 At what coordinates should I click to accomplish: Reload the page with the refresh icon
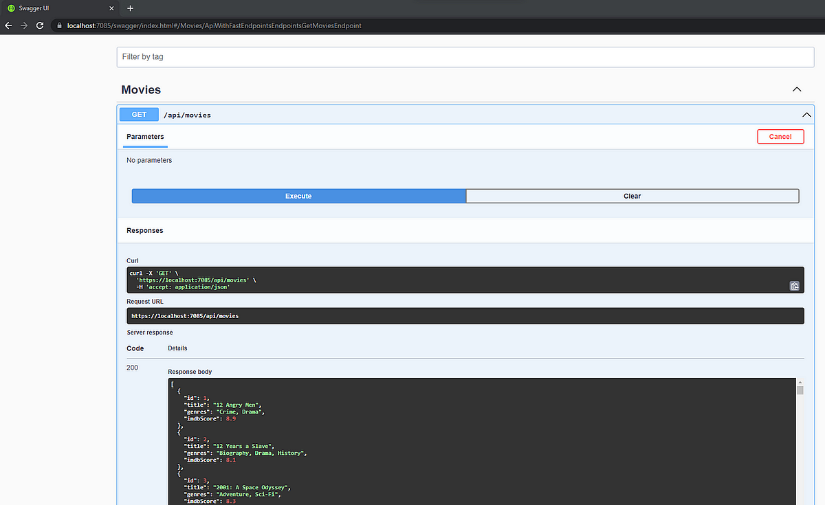(39, 25)
